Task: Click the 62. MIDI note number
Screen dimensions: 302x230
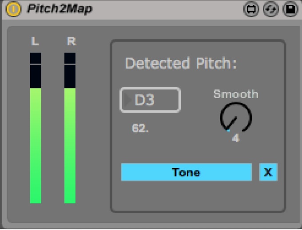Action: [140, 128]
